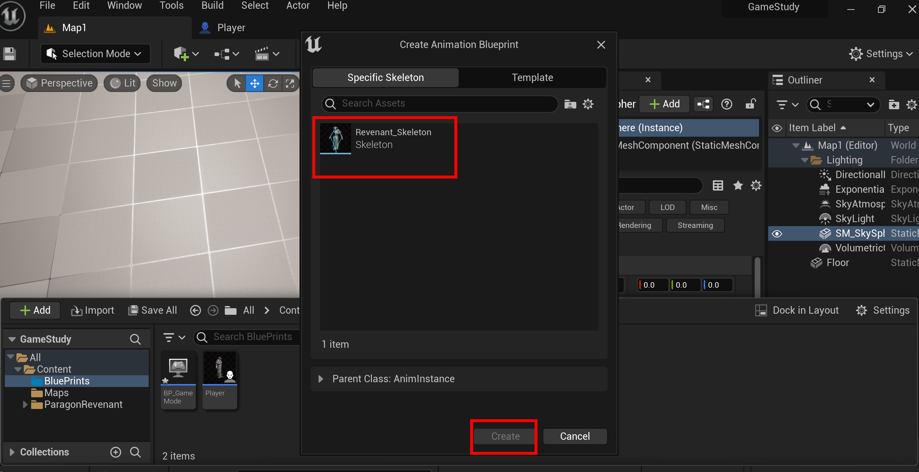Expand the Collections section
The height and width of the screenshot is (472, 919).
coord(12,452)
